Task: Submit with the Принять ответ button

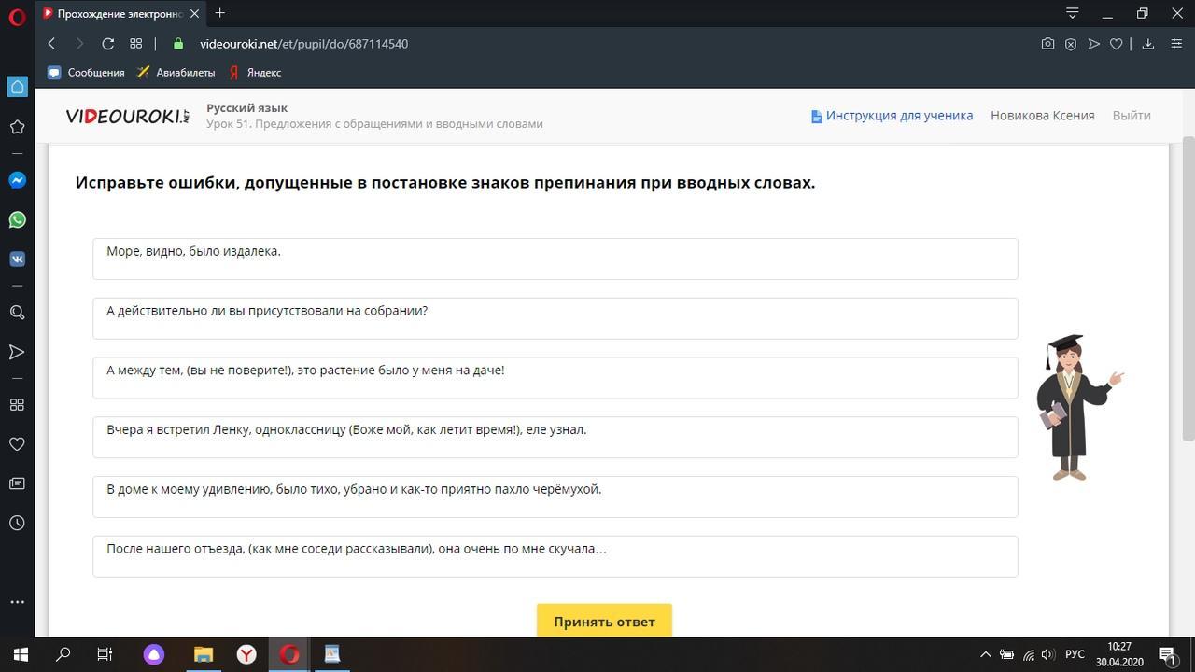Action: pyautogui.click(x=604, y=621)
